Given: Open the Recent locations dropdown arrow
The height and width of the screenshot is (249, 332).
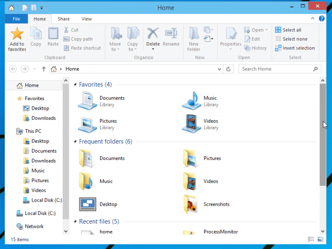Looking at the screenshot, I should 35,69.
